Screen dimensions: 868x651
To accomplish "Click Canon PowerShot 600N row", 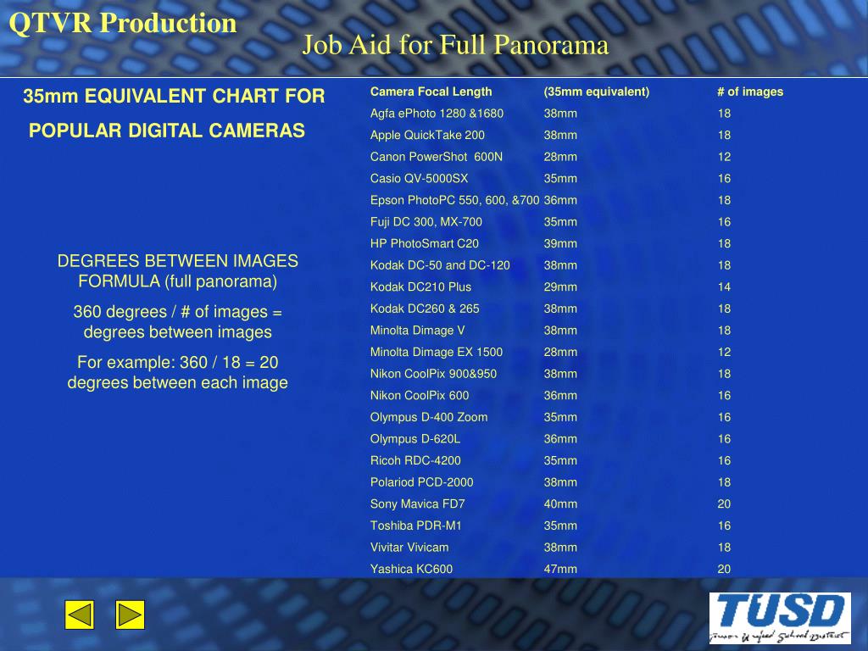I will point(551,157).
